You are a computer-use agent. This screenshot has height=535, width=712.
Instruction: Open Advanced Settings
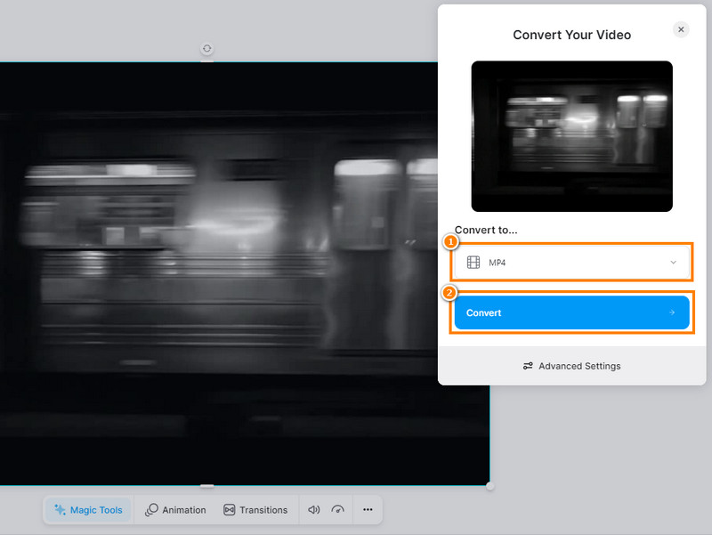pyautogui.click(x=571, y=366)
